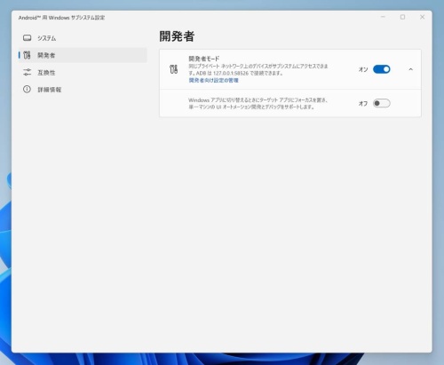Open the 詳細情報 sidebar item
Viewport: 444px width, 365px height.
point(83,90)
